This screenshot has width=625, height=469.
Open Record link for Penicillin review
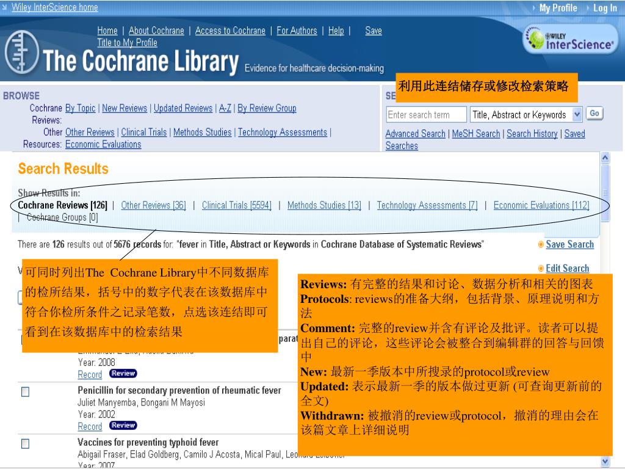point(90,426)
